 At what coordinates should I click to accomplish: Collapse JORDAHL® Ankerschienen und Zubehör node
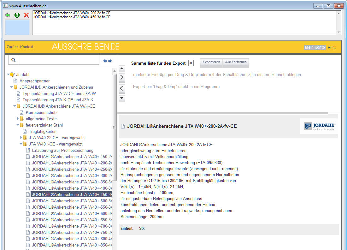pyautogui.click(x=11, y=87)
